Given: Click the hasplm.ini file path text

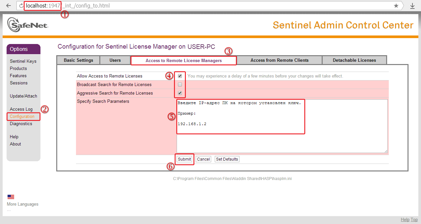Looking at the screenshot, I should click(233, 179).
